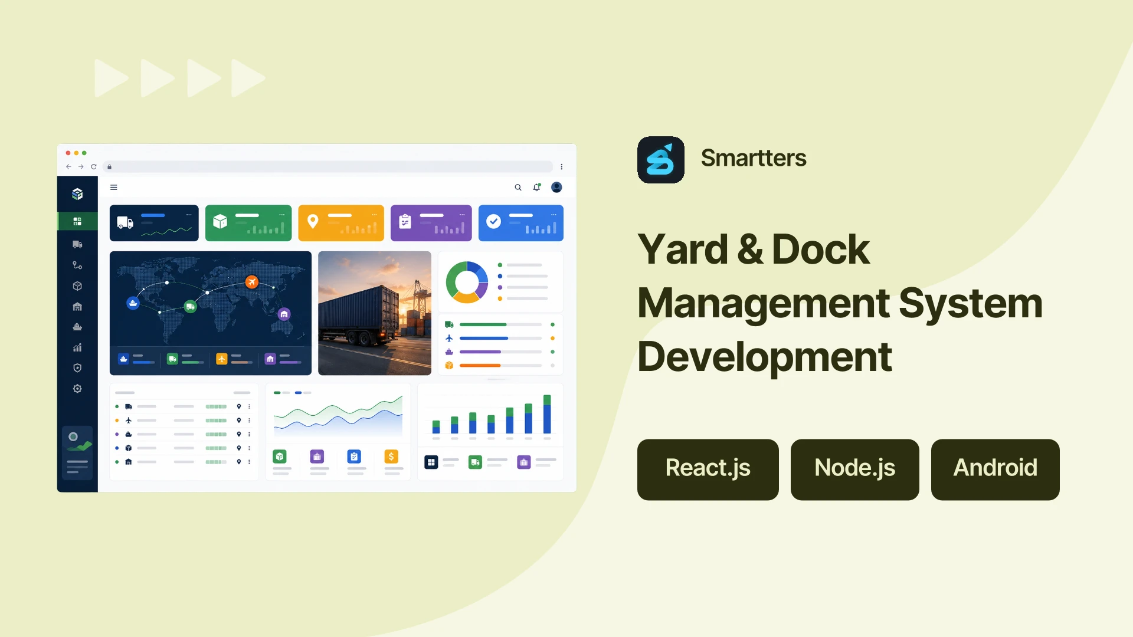1133x637 pixels.
Task: Reload the page with browser refresh icon
Action: [94, 167]
